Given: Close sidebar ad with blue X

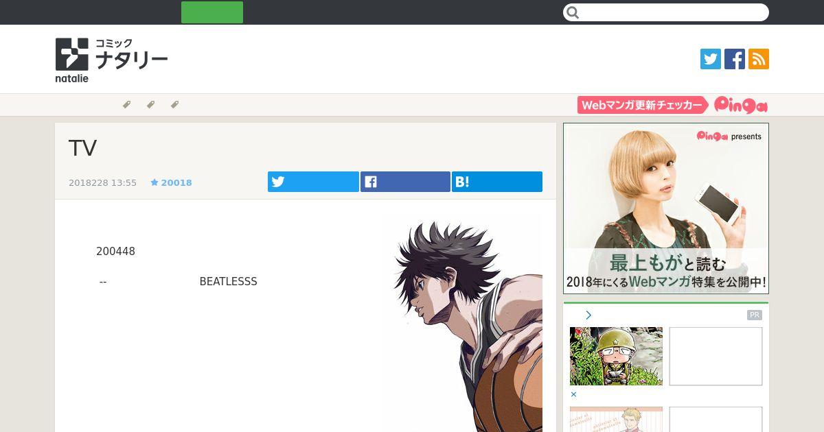Looking at the screenshot, I should coord(574,394).
